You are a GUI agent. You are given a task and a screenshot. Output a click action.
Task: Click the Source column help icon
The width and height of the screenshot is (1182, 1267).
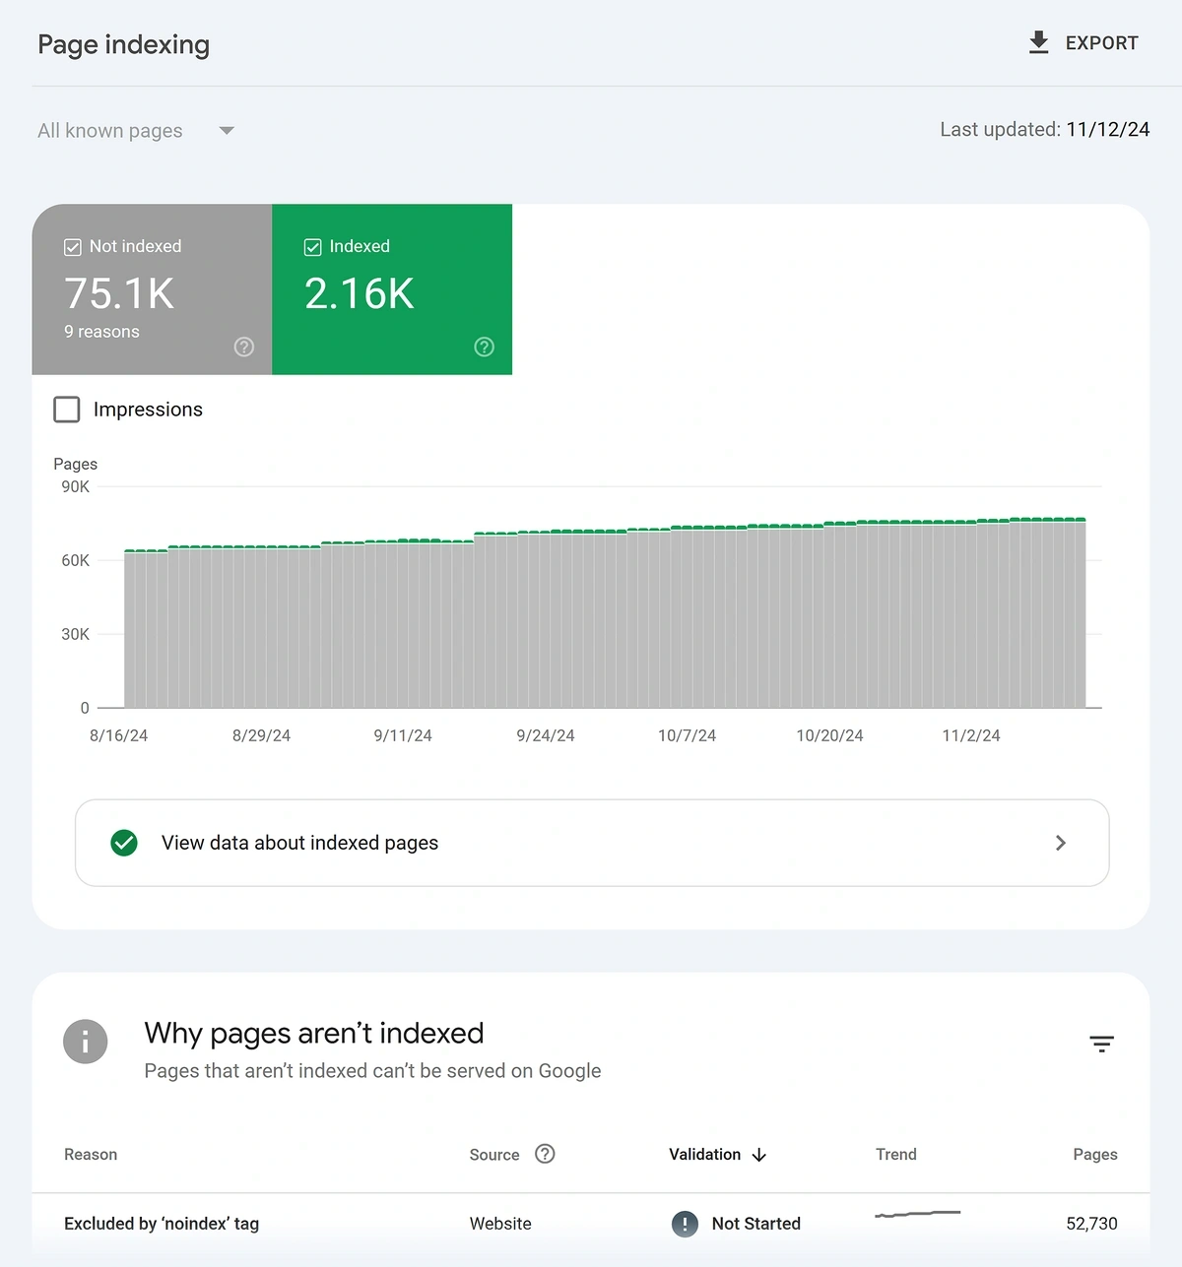pyautogui.click(x=545, y=1154)
